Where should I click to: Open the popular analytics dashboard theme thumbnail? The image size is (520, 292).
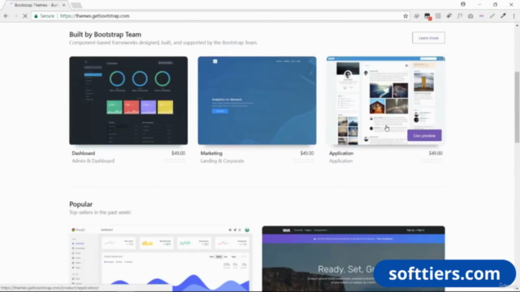click(160, 259)
